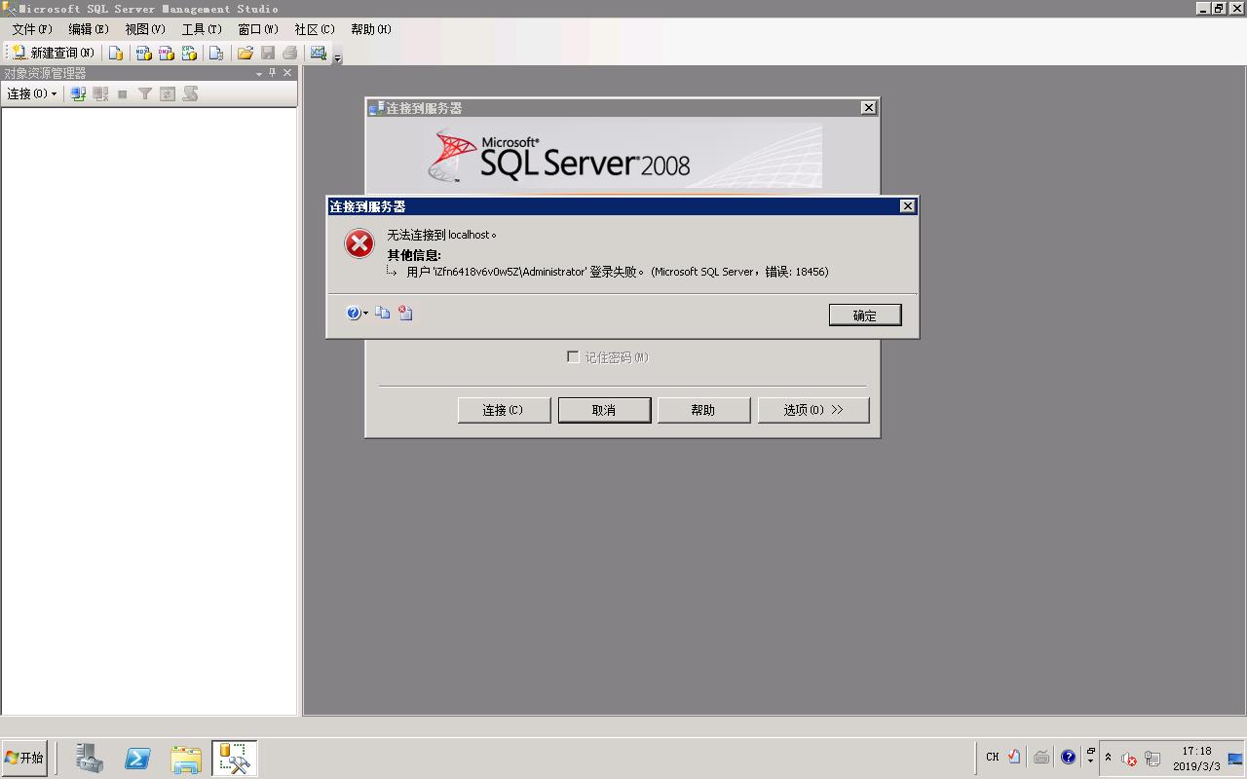Click the Filter funnel icon
Image resolution: width=1247 pixels, height=779 pixels.
tap(144, 93)
